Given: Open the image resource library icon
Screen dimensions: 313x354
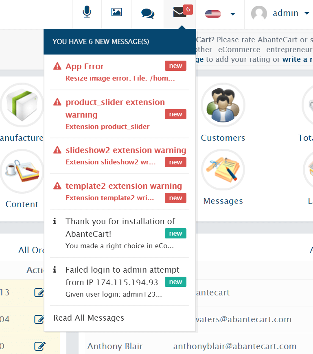Looking at the screenshot, I should point(116,12).
